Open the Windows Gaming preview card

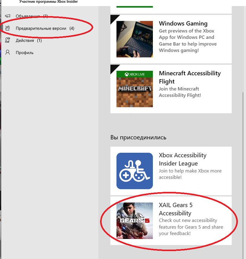click(171, 39)
